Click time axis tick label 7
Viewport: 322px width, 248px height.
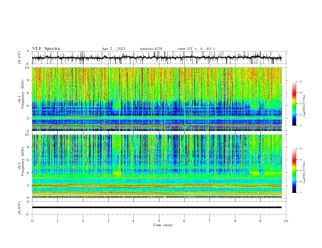coord(209,221)
